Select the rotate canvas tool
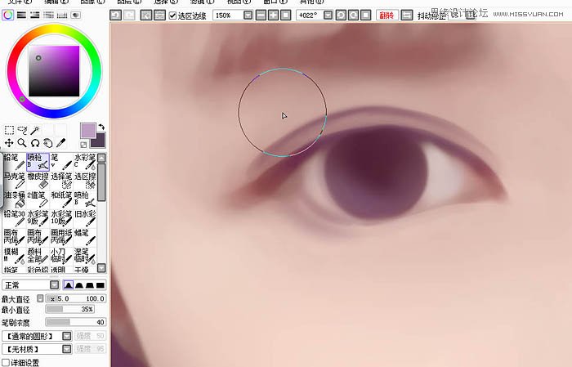572x367 pixels. (x=35, y=143)
